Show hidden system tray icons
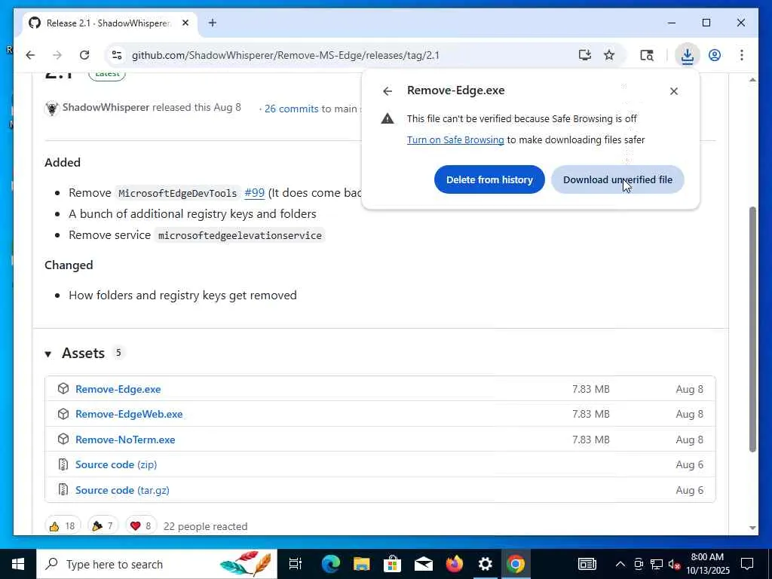The height and width of the screenshot is (579, 772). click(x=621, y=564)
